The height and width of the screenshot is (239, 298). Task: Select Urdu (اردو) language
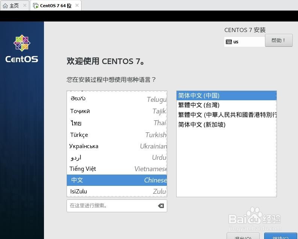point(117,158)
